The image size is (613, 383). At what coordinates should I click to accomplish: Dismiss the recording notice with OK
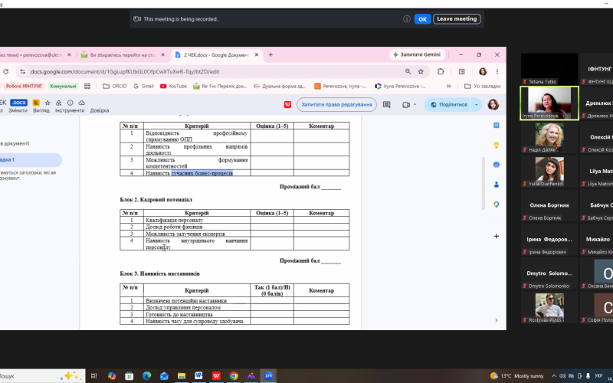(422, 19)
